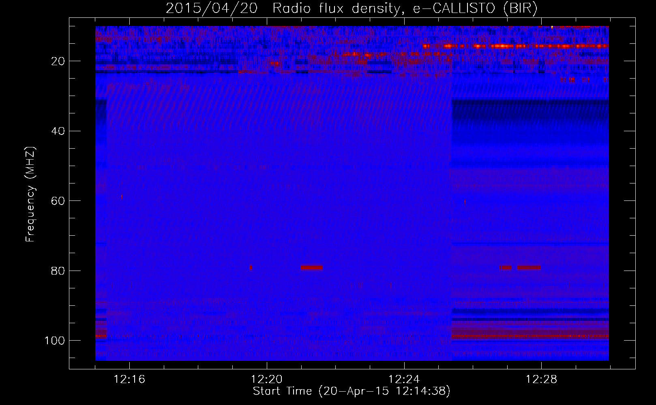Click the small red mark near 80 MHz at 12:19:30
This screenshot has width=656, height=405.
coord(251,268)
